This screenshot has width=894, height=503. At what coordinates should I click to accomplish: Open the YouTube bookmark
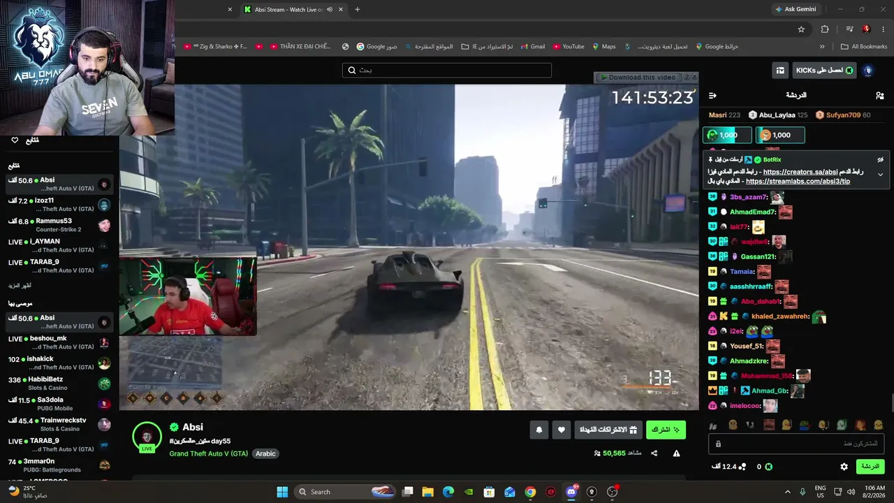click(569, 47)
